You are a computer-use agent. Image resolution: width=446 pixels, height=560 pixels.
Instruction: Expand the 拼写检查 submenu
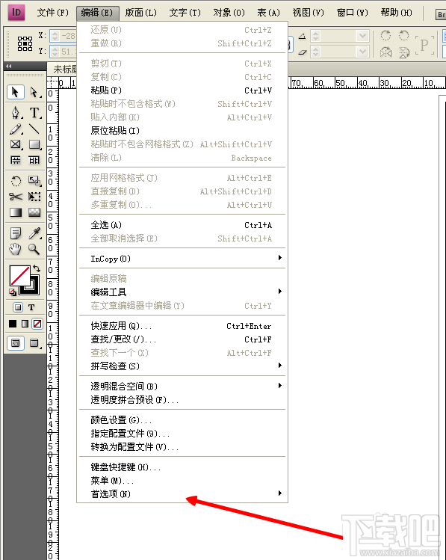(182, 366)
